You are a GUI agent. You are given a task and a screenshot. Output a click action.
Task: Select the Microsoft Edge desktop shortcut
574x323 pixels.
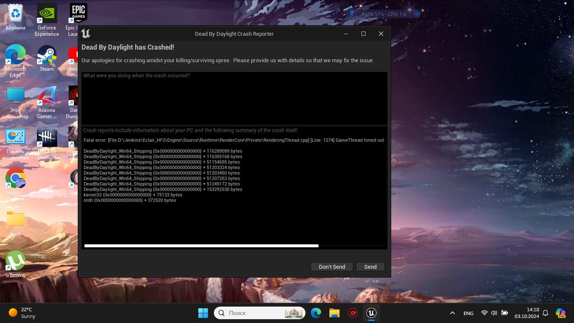click(16, 61)
